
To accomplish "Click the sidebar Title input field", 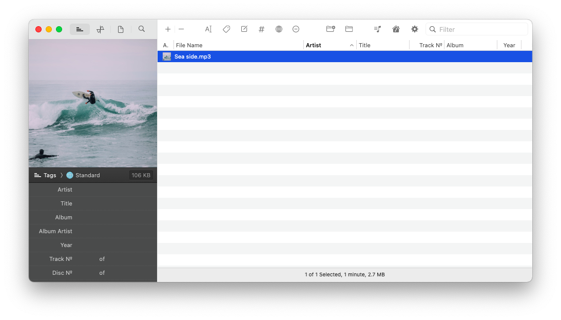I will [x=115, y=203].
